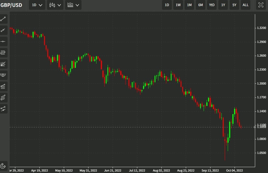Set chart range to YtD
Image resolution: width=268 pixels, height=173 pixels.
tap(212, 5)
